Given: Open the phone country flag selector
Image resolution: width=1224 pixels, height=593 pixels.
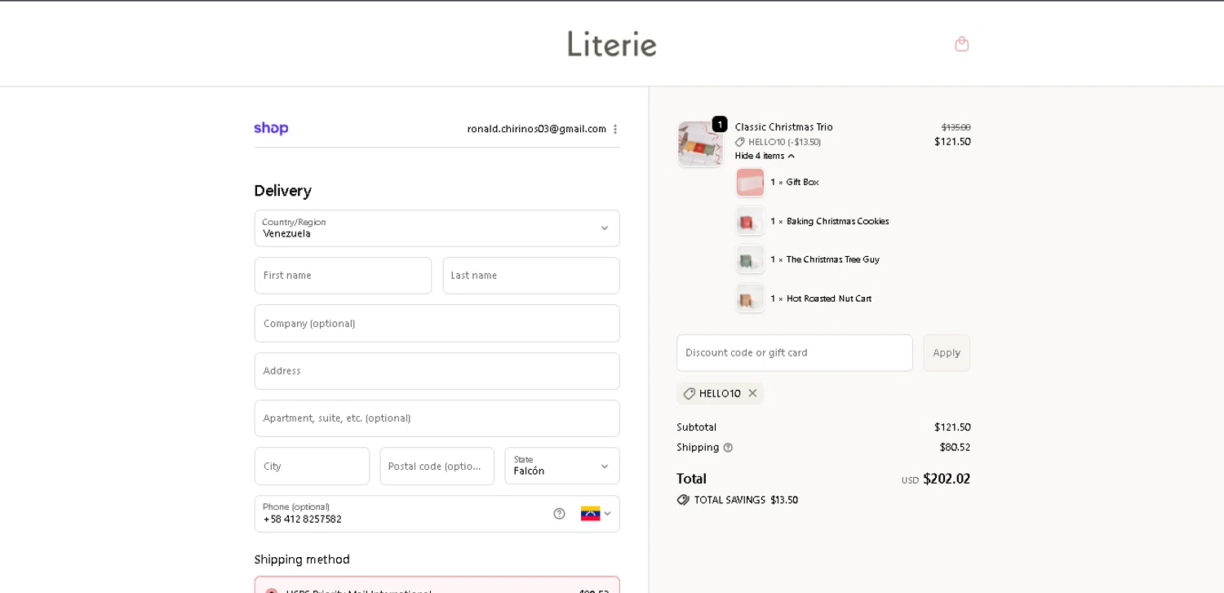Looking at the screenshot, I should [x=596, y=513].
